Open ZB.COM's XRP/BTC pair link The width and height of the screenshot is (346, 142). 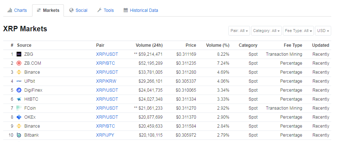point(105,63)
